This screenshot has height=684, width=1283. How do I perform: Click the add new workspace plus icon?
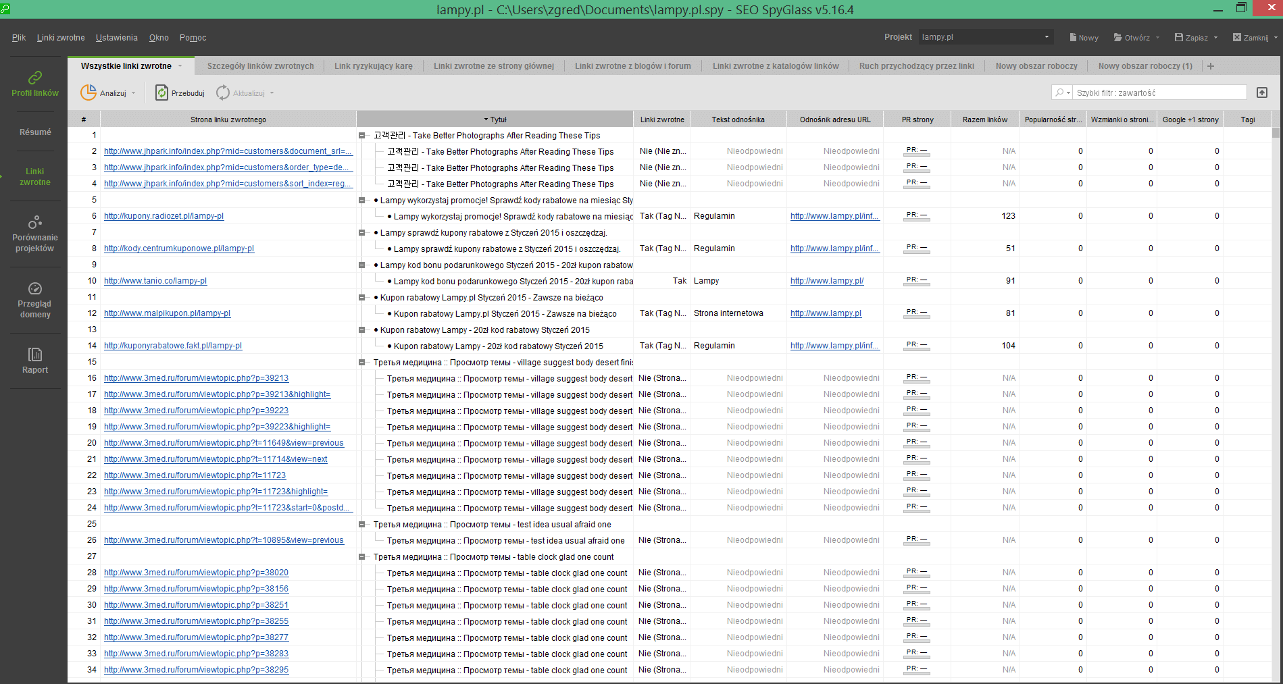[1211, 66]
